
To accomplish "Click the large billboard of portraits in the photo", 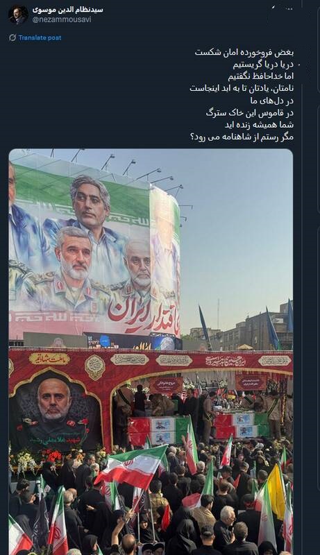I will (94, 248).
